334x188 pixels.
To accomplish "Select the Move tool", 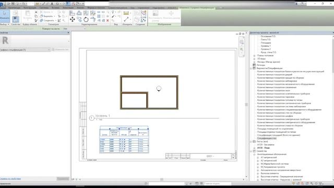I will tap(72, 20).
